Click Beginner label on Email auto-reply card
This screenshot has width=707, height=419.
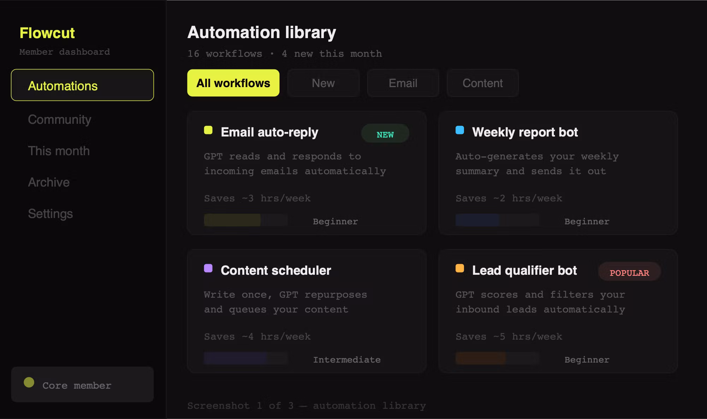click(x=335, y=221)
